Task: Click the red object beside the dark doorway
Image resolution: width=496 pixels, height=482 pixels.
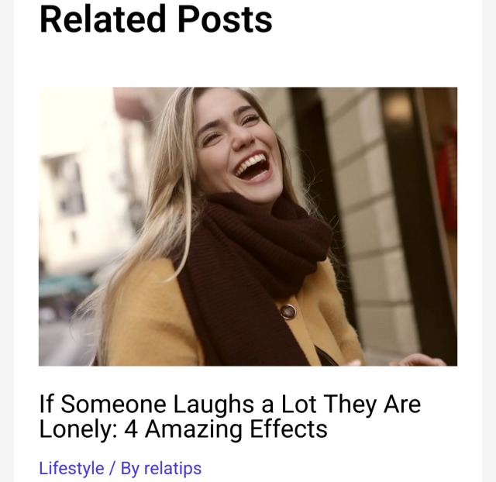Action: pos(447,179)
